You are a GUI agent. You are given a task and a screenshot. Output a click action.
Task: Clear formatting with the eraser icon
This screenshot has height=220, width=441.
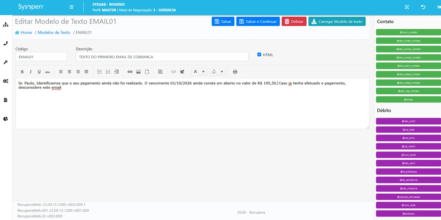[182, 72]
